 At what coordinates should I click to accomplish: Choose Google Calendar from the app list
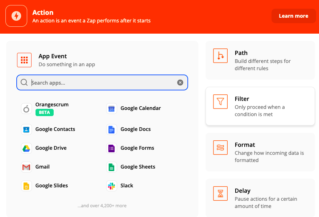point(141,108)
